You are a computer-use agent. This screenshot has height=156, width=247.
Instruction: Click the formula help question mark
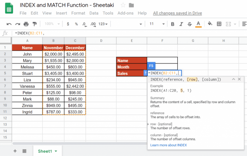(x=145, y=73)
